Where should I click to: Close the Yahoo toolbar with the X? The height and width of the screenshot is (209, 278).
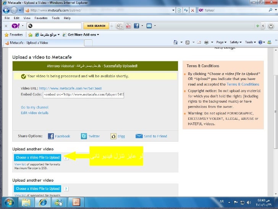point(6,26)
